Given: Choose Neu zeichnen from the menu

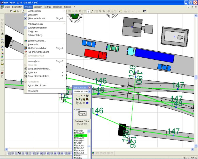Looking at the screenshot, I should (35, 61).
